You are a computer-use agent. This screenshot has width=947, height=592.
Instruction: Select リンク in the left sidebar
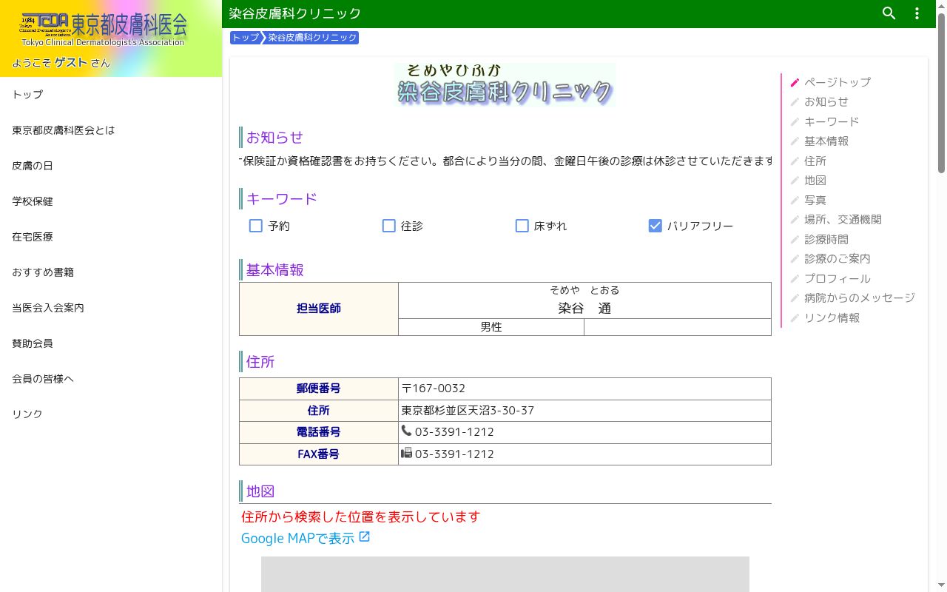[111, 414]
